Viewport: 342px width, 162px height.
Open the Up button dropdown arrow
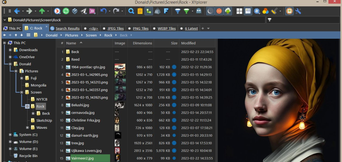48,11
